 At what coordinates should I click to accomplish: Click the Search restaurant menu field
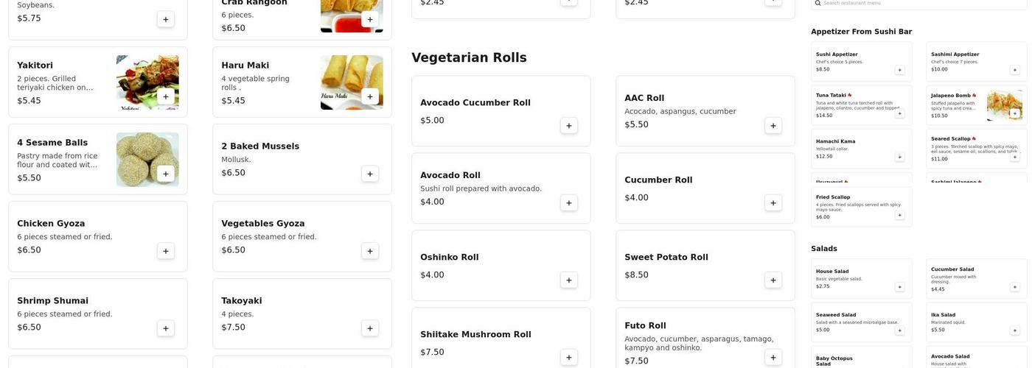click(921, 3)
